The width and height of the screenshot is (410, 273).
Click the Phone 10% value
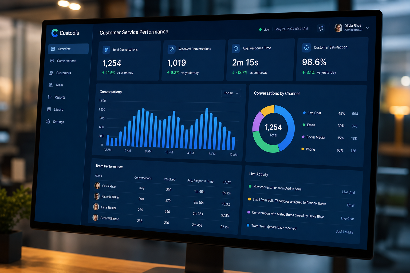point(340,150)
